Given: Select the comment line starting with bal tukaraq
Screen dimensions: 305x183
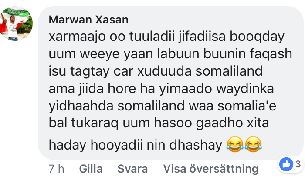Looking at the screenshot, I should pos(159,123).
